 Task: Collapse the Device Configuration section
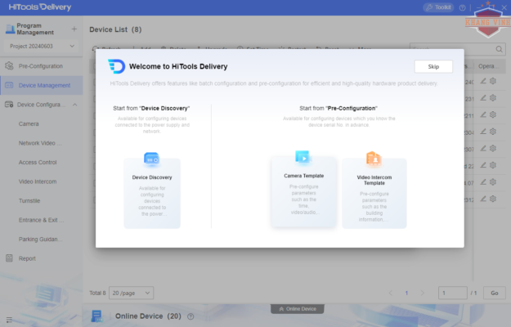coord(74,105)
